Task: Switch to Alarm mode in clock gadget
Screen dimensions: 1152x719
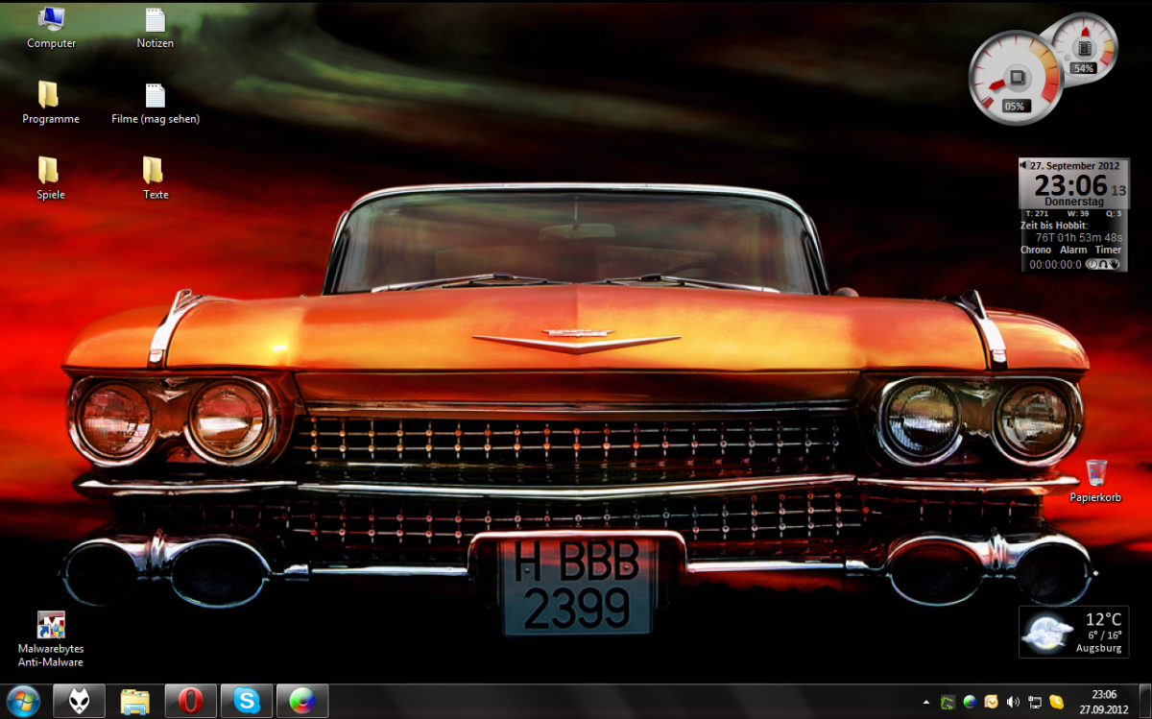Action: [1073, 250]
